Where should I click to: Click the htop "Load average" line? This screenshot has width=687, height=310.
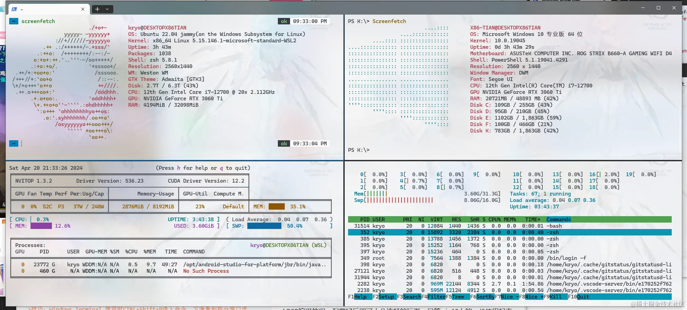tap(552, 200)
